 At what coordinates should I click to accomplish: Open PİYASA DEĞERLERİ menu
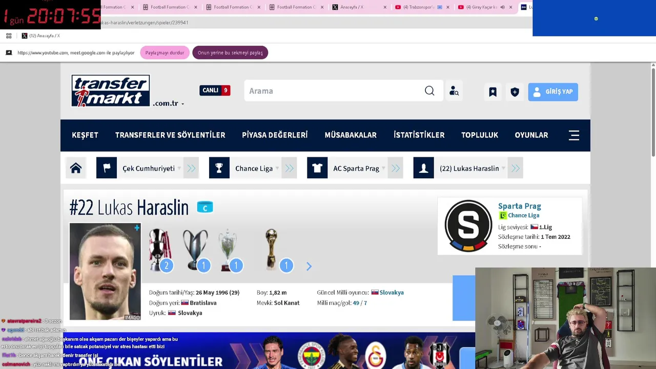pyautogui.click(x=275, y=135)
